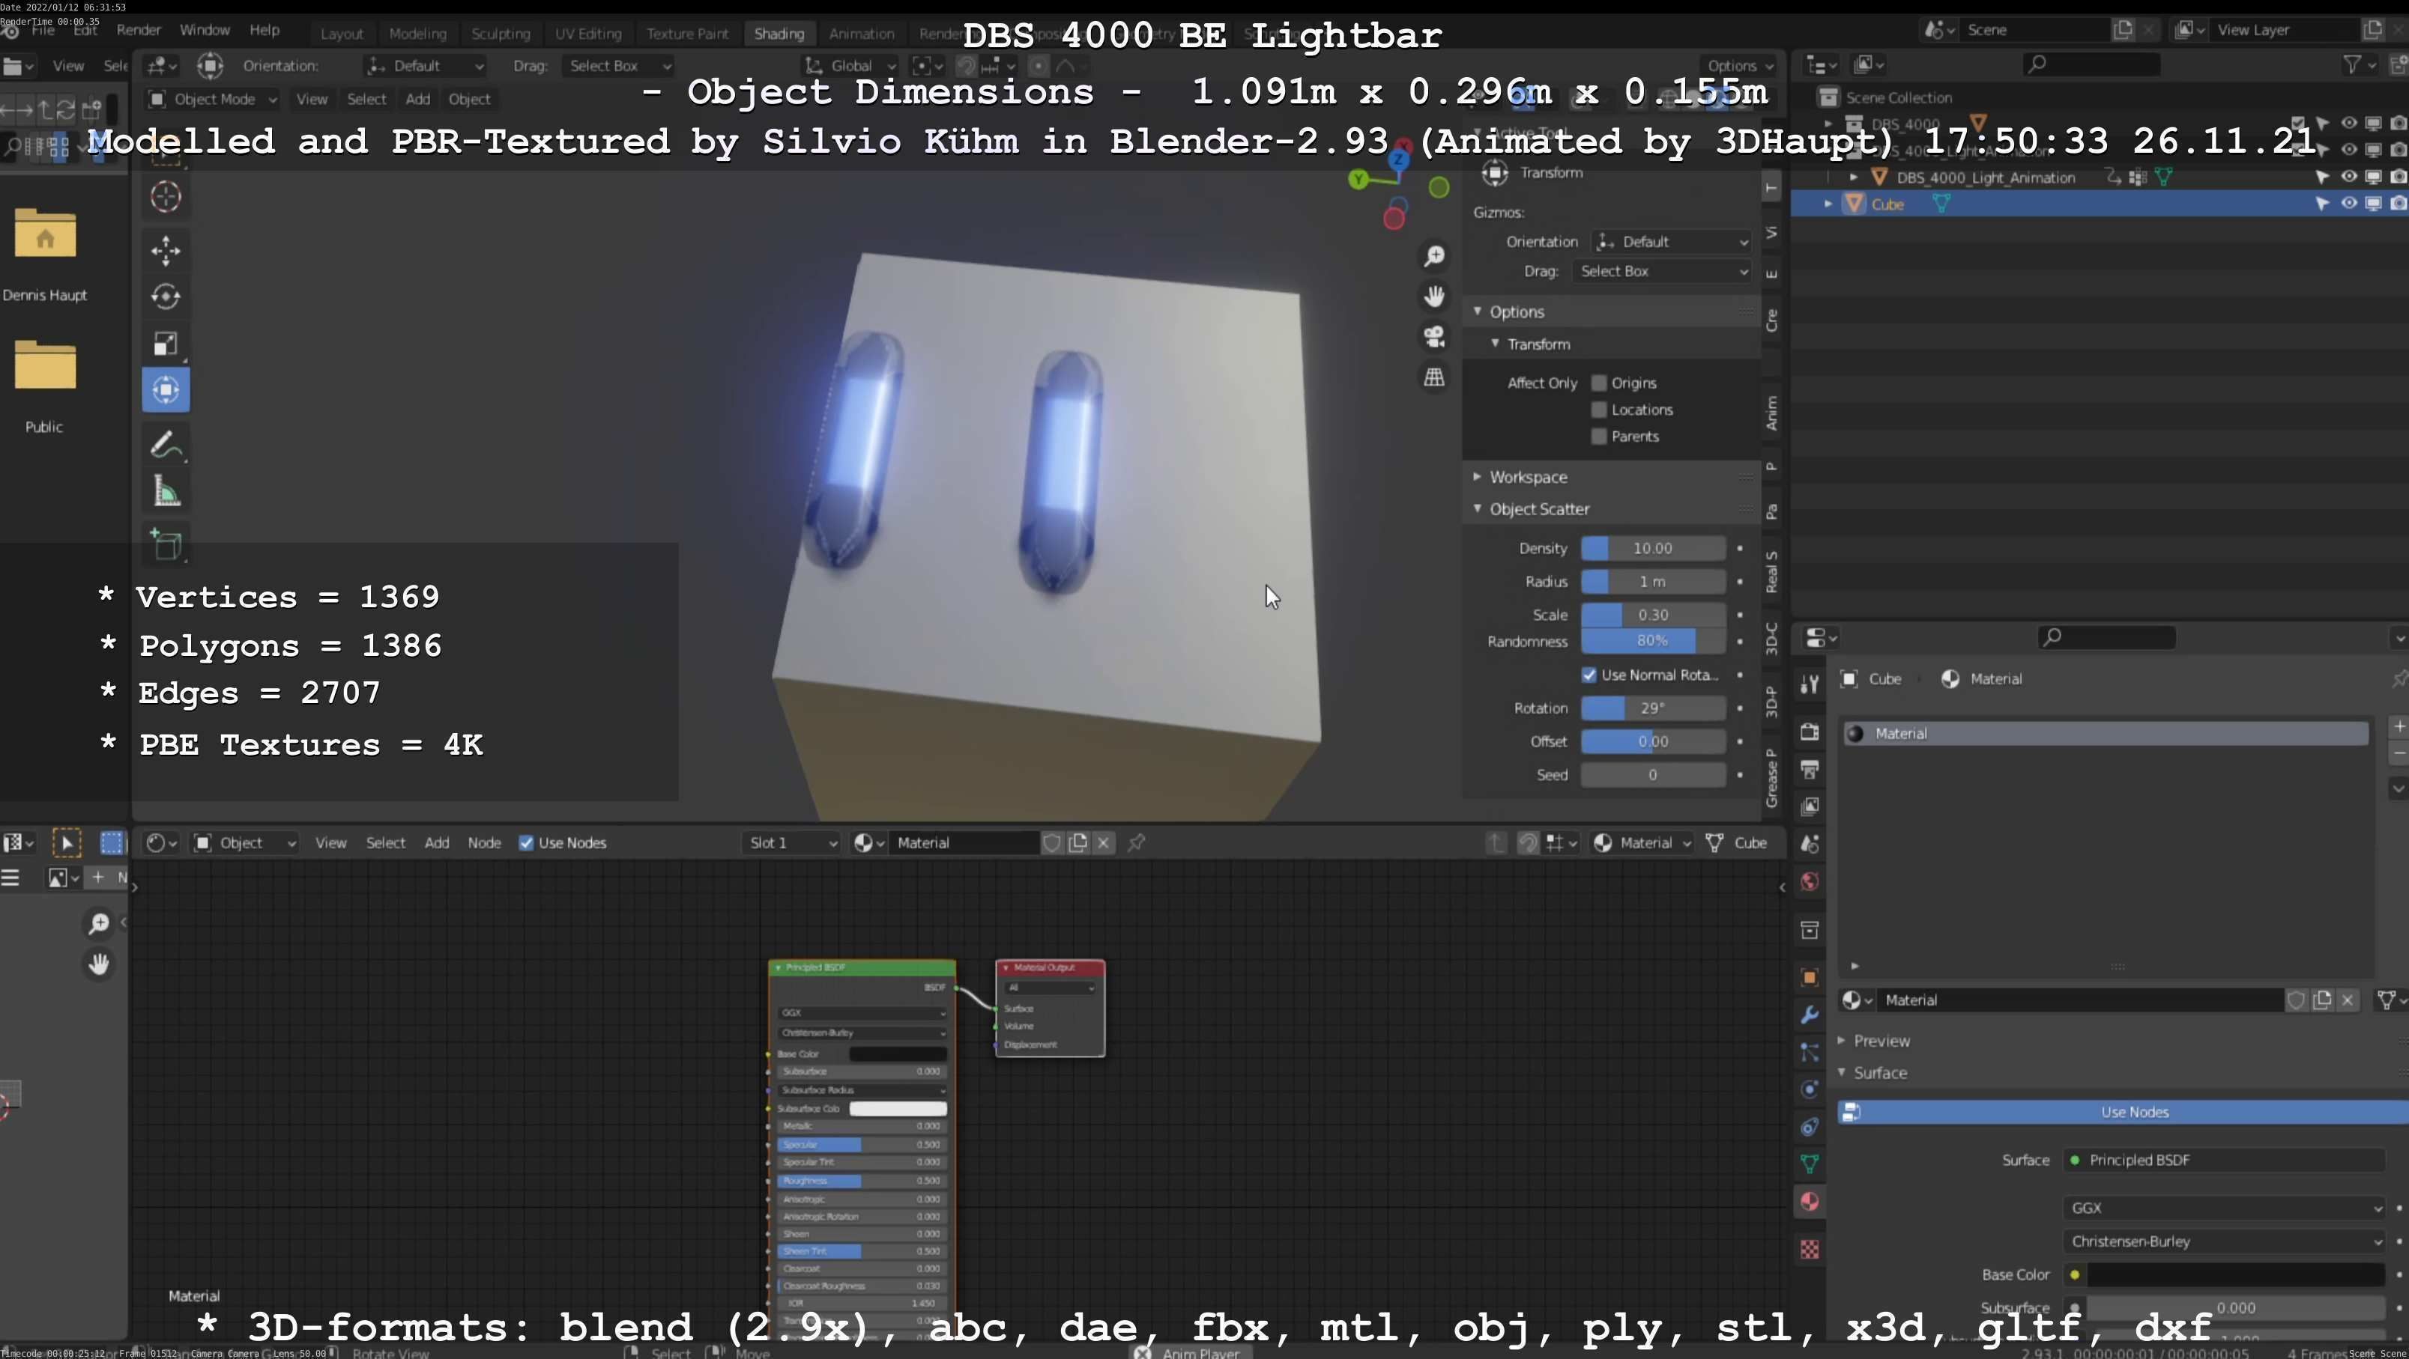
Task: Open the Object Data properties tab icon
Action: tap(1810, 1164)
